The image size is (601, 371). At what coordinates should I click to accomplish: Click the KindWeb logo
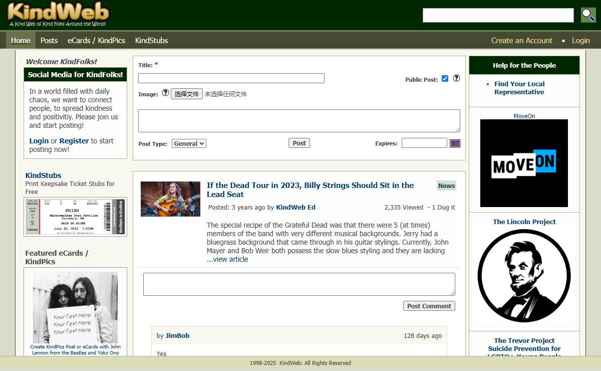click(x=58, y=15)
